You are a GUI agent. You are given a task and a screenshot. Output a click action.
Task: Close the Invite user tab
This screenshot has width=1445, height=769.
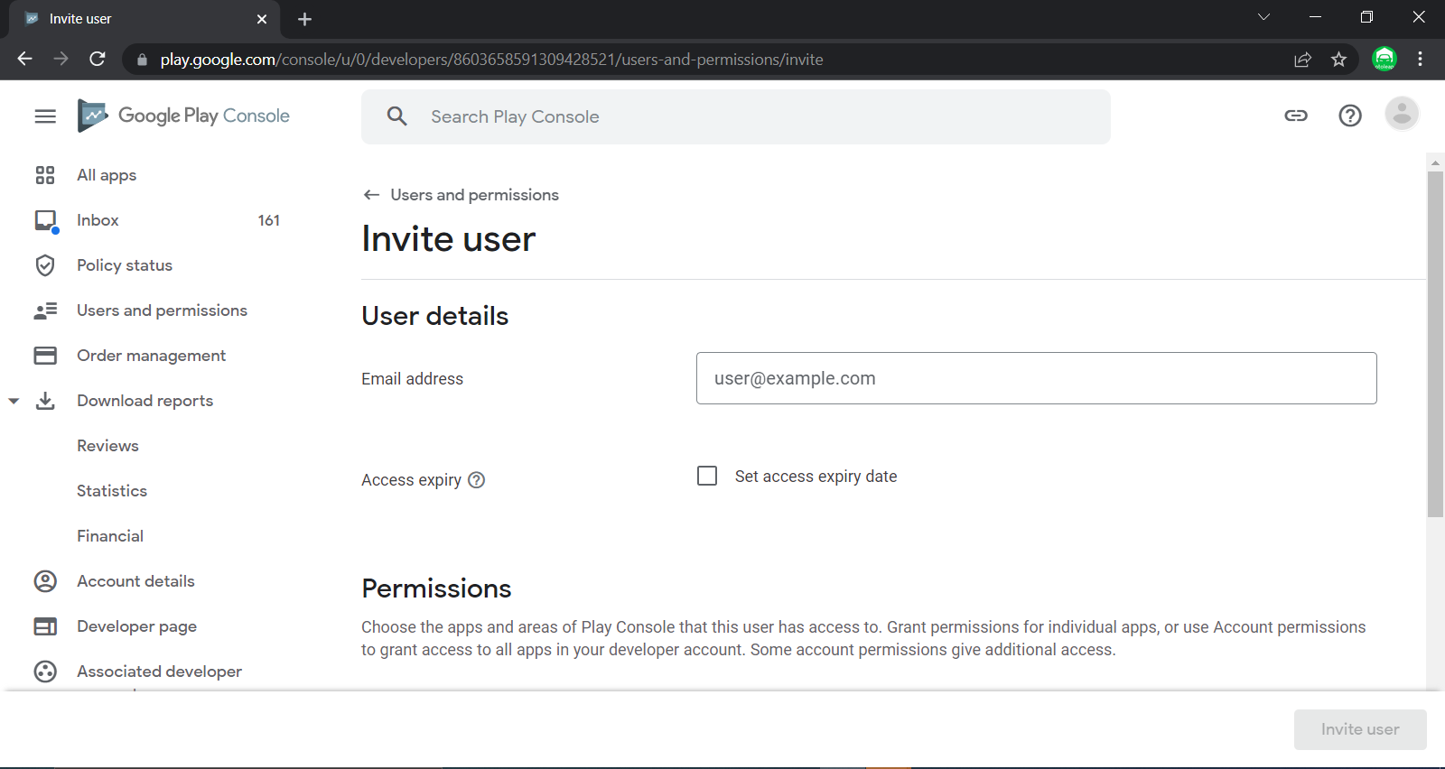pos(262,19)
